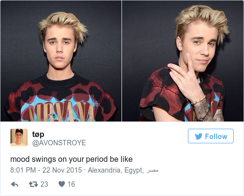Open the tøp profile avatar
Viewport: 244px width, 196px height.
pos(19,137)
